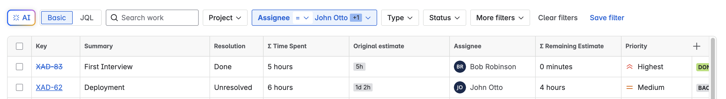The height and width of the screenshot is (99, 726).
Task: Focus the Search work input field
Action: (x=152, y=18)
